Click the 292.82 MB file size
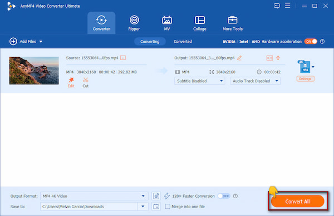Screen dimensions: 334x216 (127, 72)
